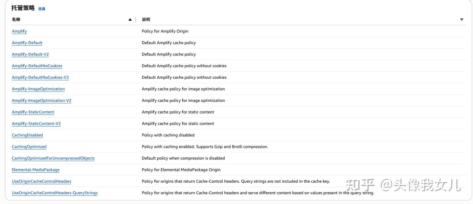
Task: View Amplify-StaticContent-V2 policy
Action: point(36,124)
